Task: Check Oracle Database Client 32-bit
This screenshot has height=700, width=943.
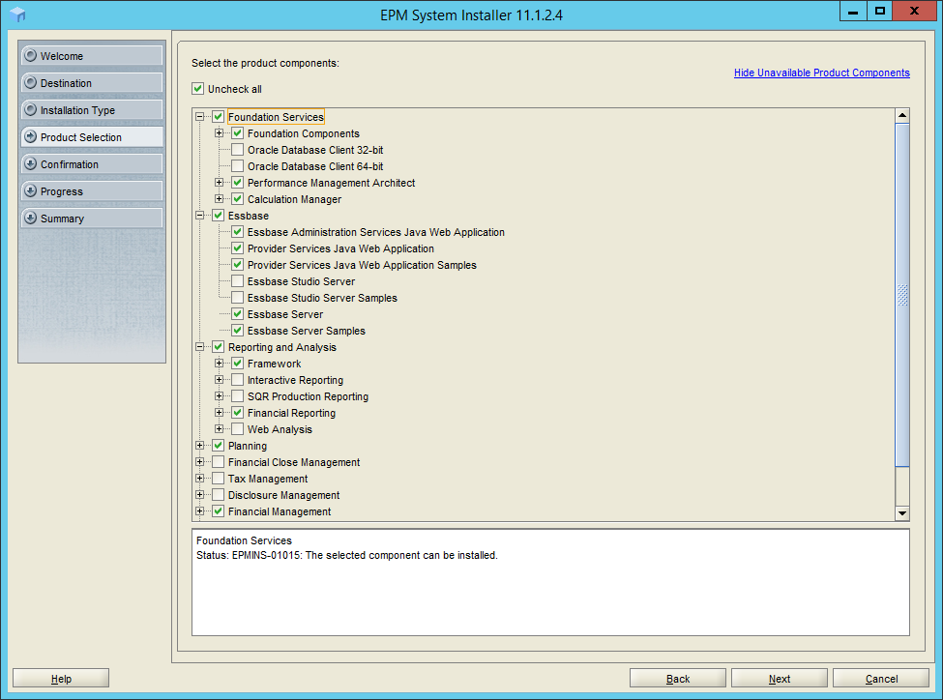Action: point(238,150)
